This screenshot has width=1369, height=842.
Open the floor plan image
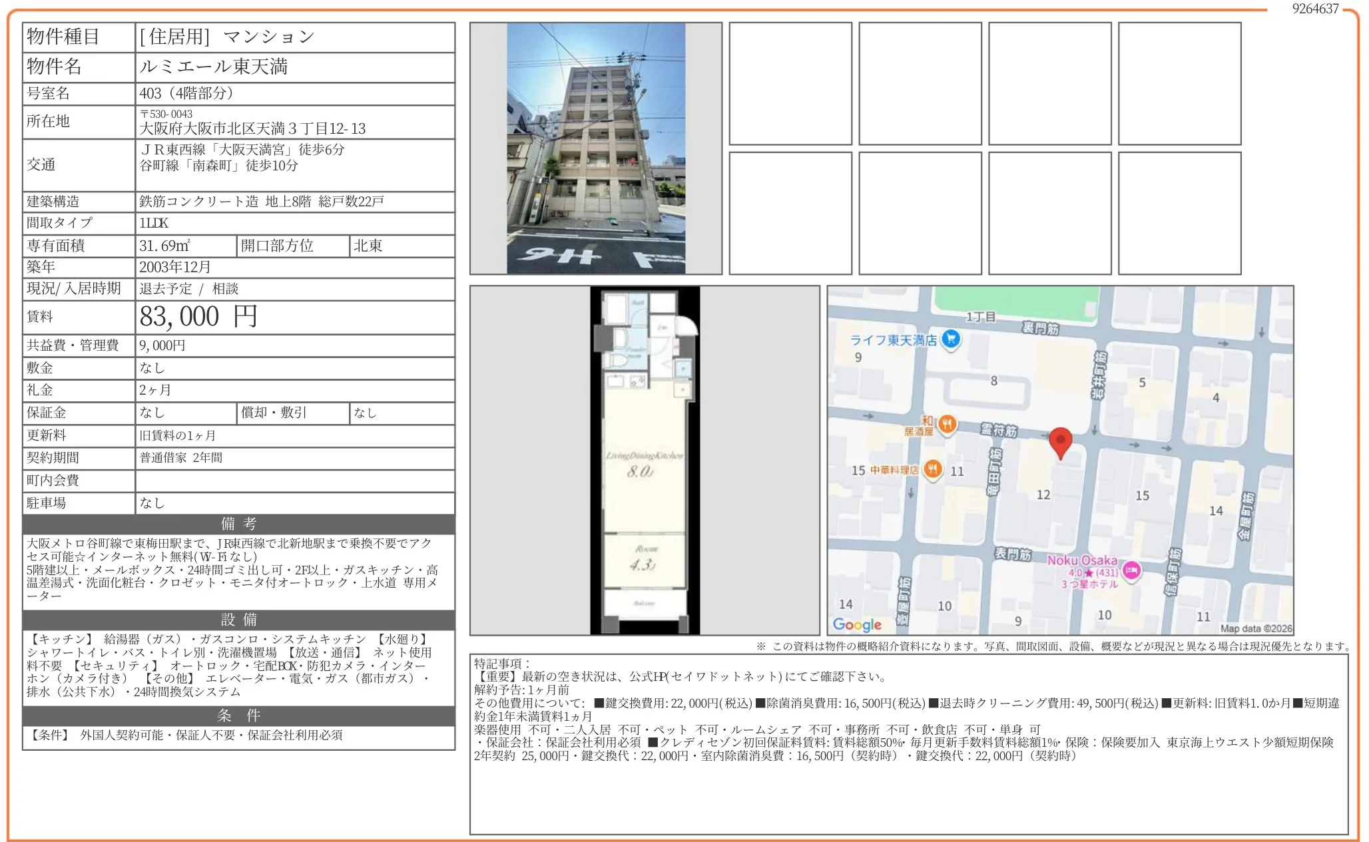pos(644,460)
